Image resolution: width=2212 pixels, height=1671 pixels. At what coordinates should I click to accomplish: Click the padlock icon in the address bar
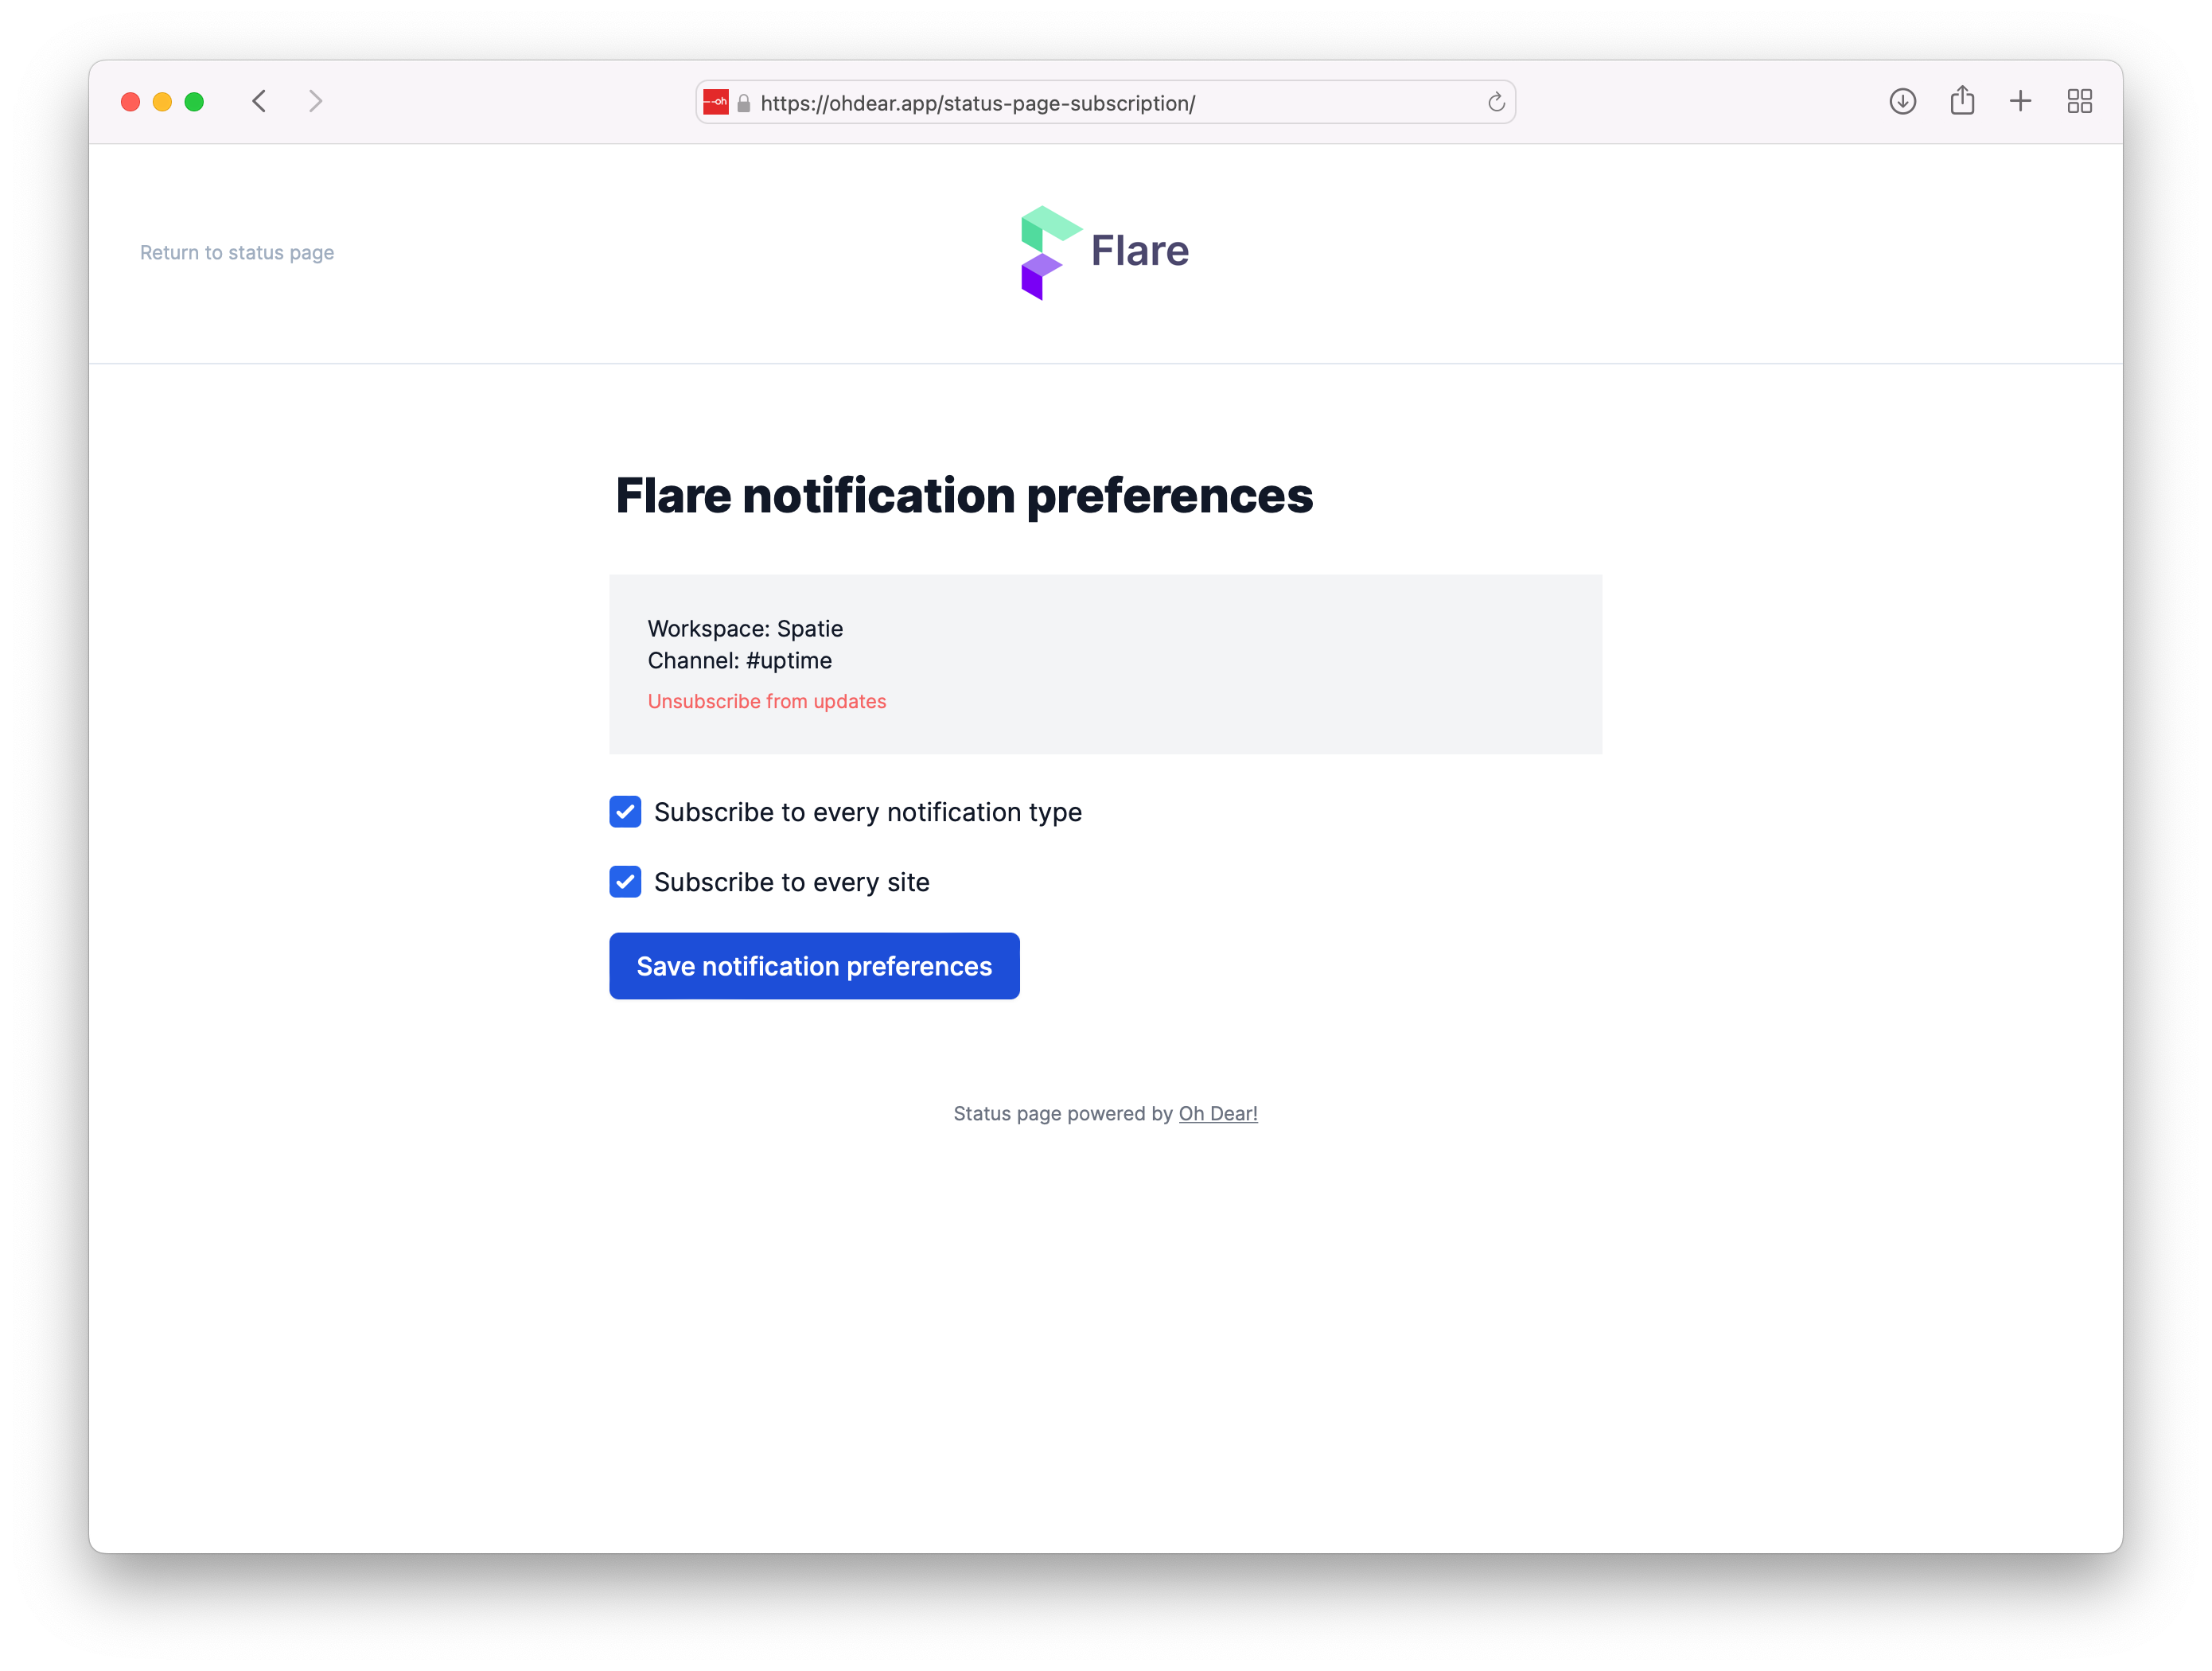[743, 103]
